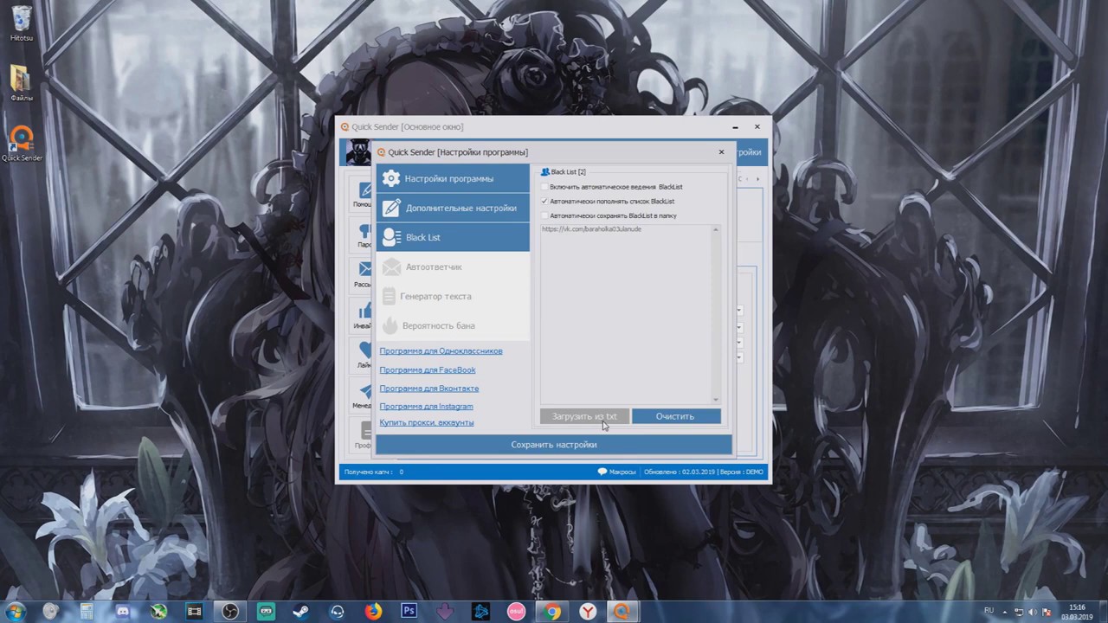Click the blacklist scrollbar up arrow
1108x623 pixels.
click(x=716, y=229)
